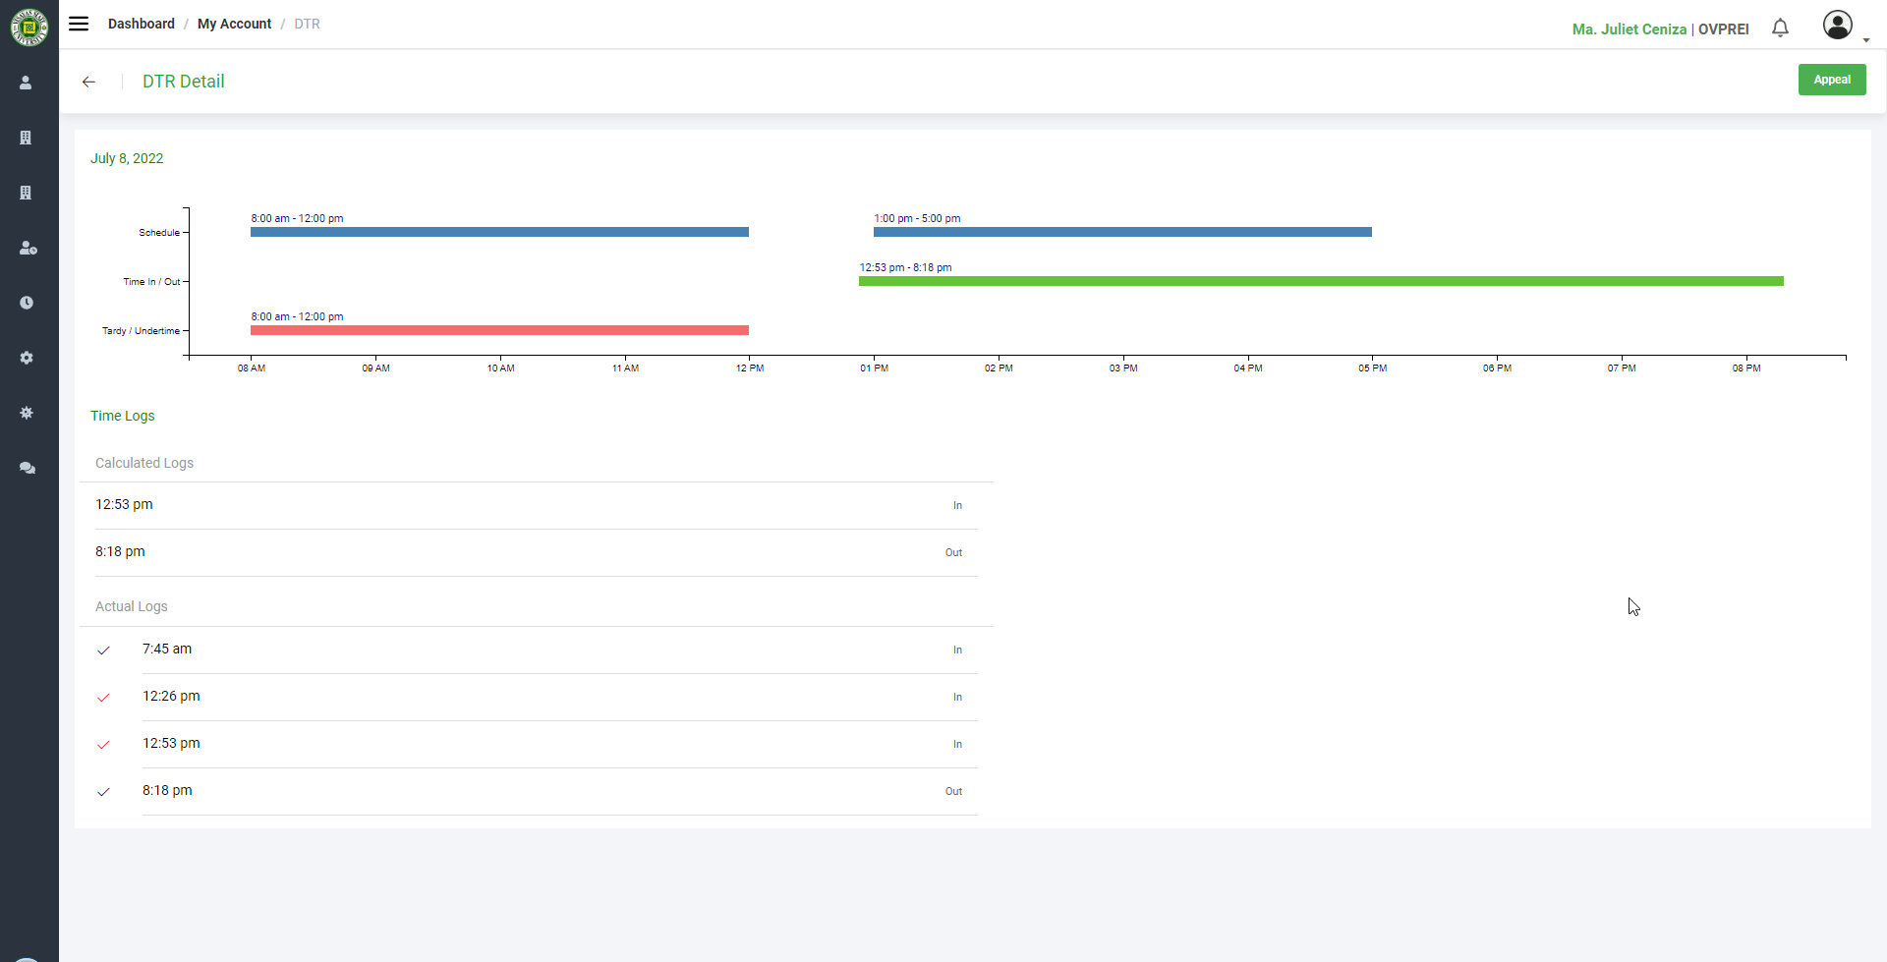Click the Ma. Juliet Ceniza user name
Viewport: 1887px width, 962px height.
pyautogui.click(x=1629, y=29)
